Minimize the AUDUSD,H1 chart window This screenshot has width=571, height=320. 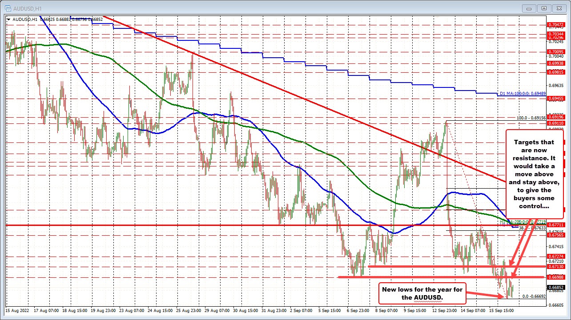tap(529, 8)
